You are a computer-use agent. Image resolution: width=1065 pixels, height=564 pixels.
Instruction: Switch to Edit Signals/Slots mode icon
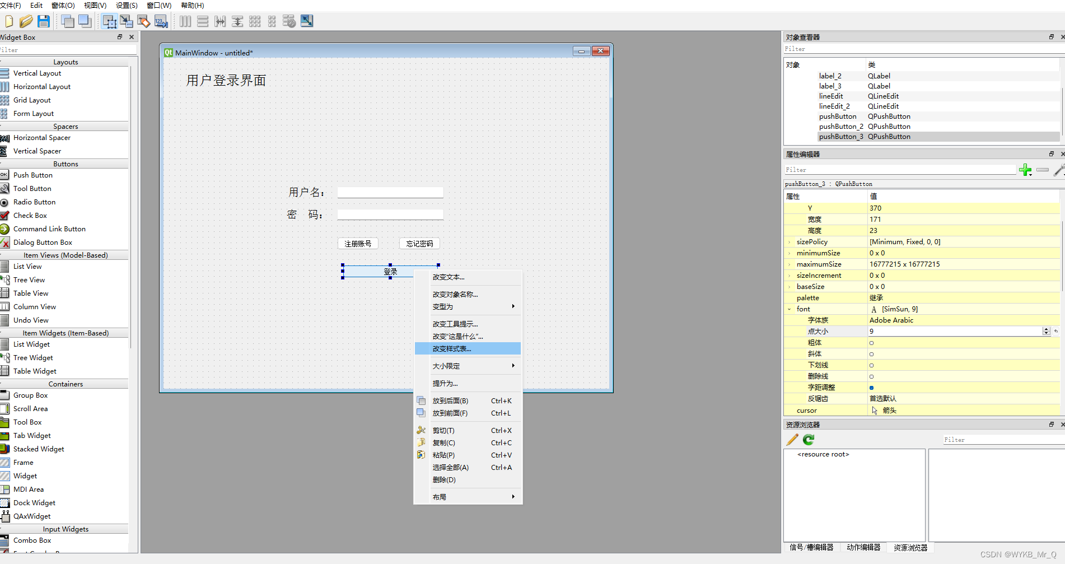(x=127, y=21)
